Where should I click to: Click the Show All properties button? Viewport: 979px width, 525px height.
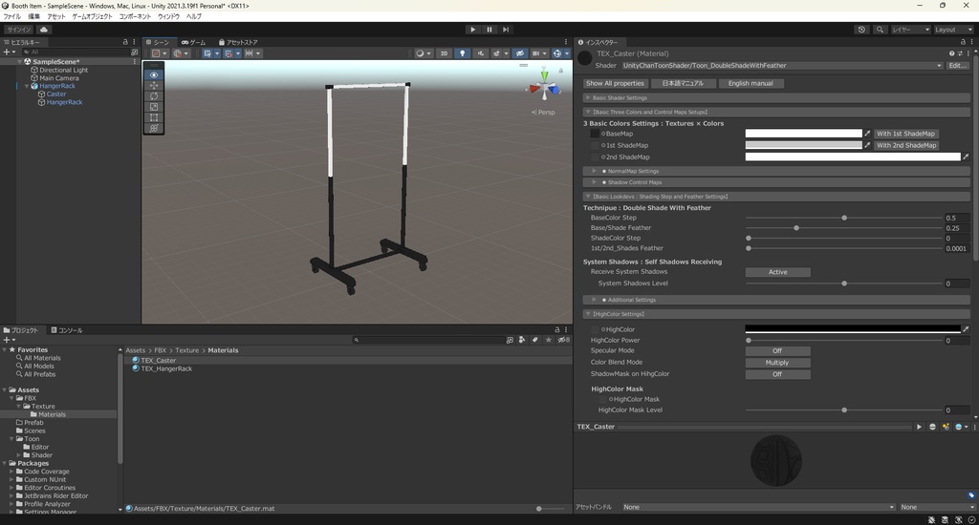pyautogui.click(x=615, y=83)
